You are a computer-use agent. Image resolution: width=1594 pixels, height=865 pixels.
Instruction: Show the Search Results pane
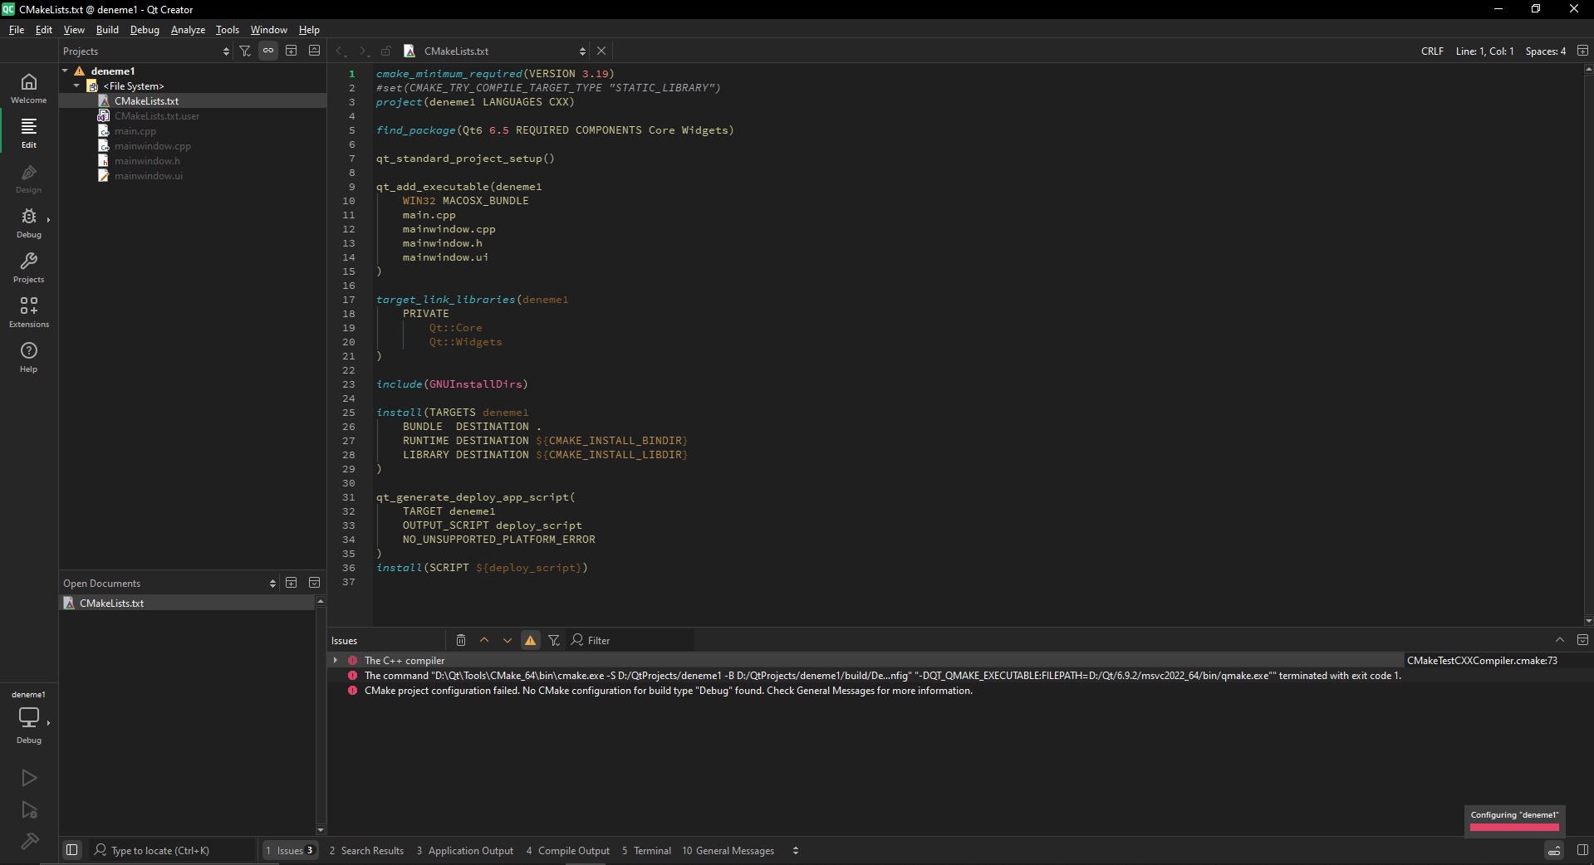pos(366,850)
